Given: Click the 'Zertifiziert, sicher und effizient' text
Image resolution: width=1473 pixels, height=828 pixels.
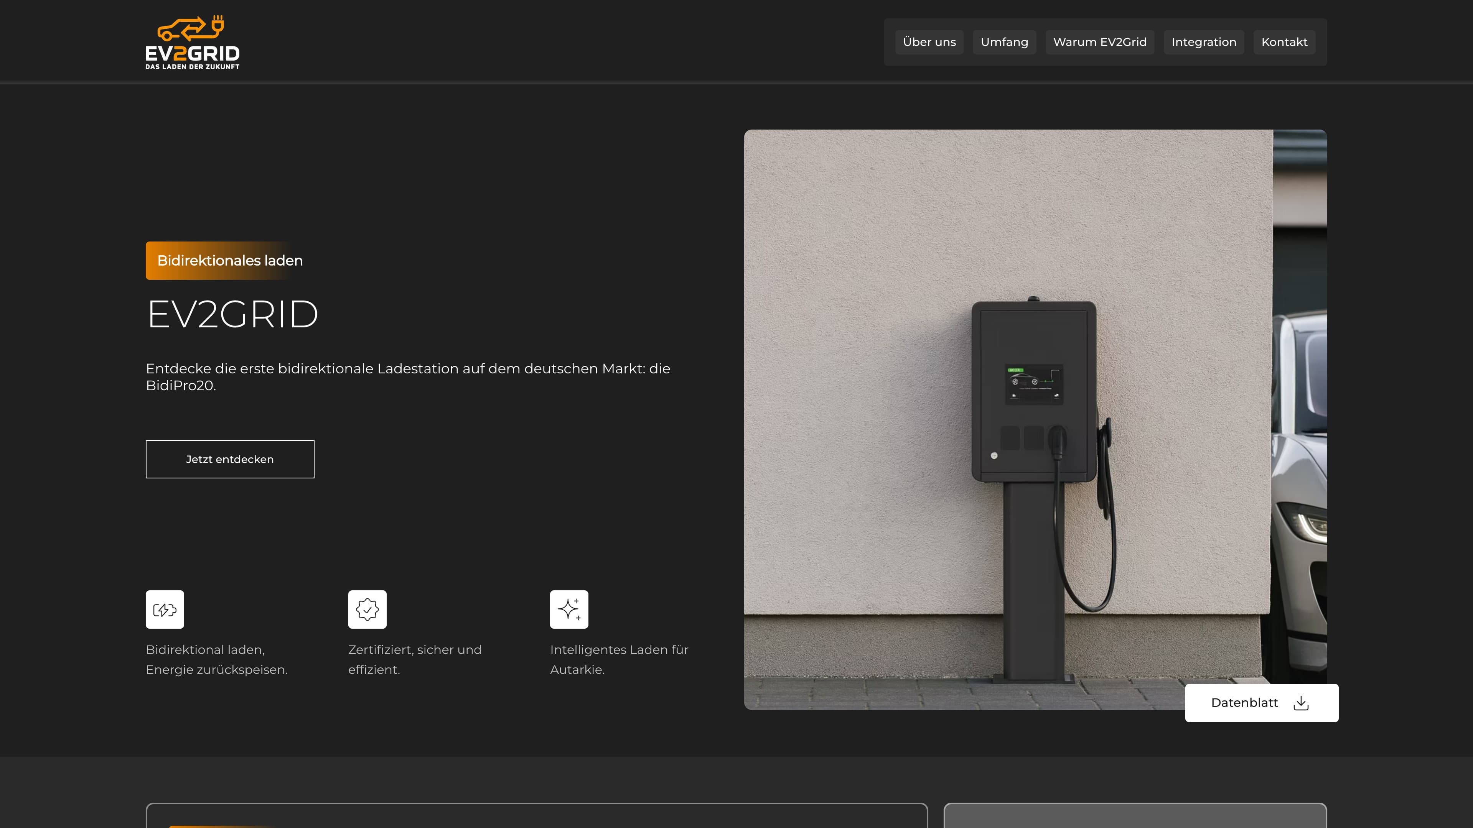Looking at the screenshot, I should (415, 659).
